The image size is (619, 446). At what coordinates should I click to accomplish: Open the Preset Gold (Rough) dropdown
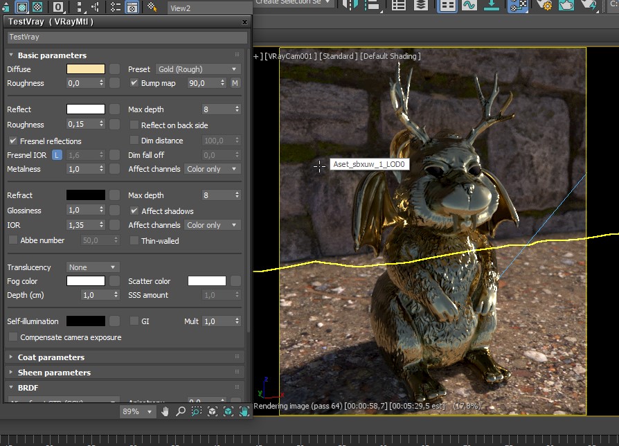(x=198, y=69)
